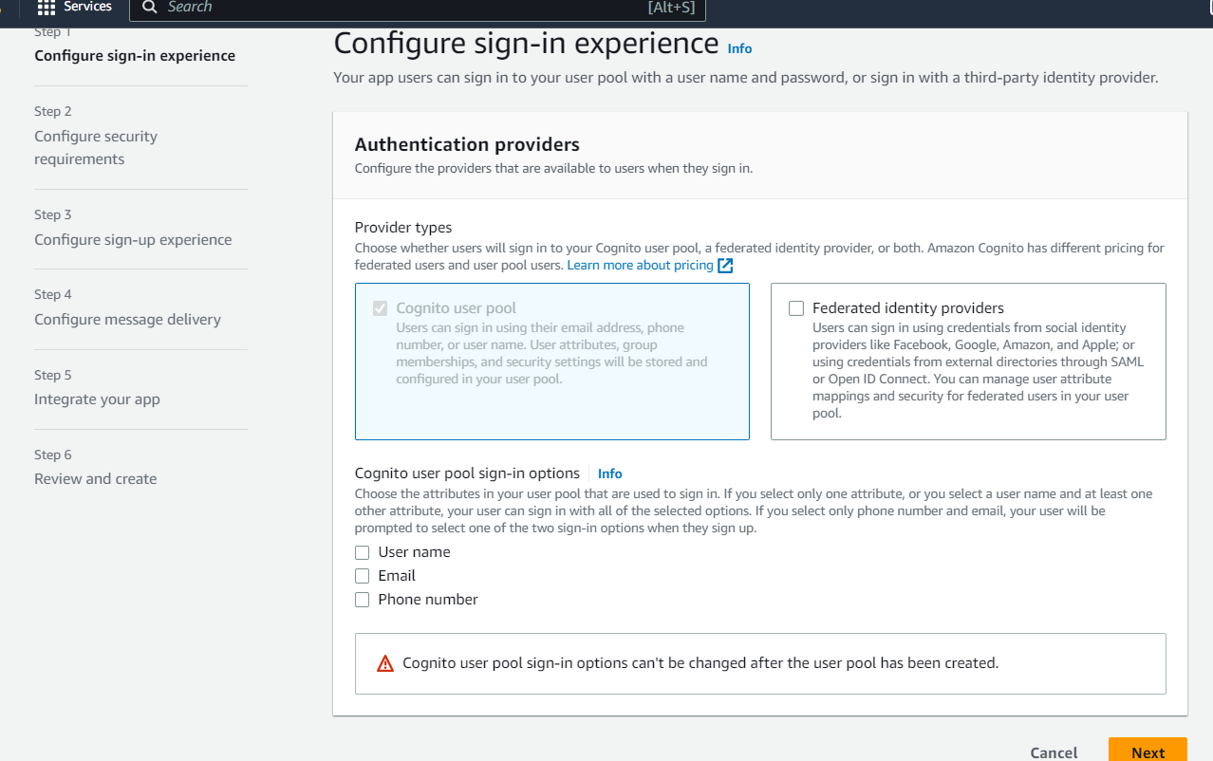Image resolution: width=1213 pixels, height=761 pixels.
Task: Check the Email sign-in option
Action: 362,576
